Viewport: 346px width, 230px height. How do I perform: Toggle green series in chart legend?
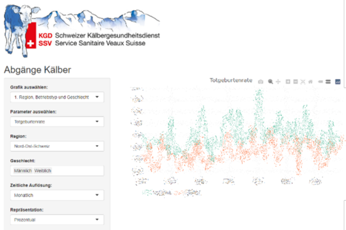coord(157,193)
